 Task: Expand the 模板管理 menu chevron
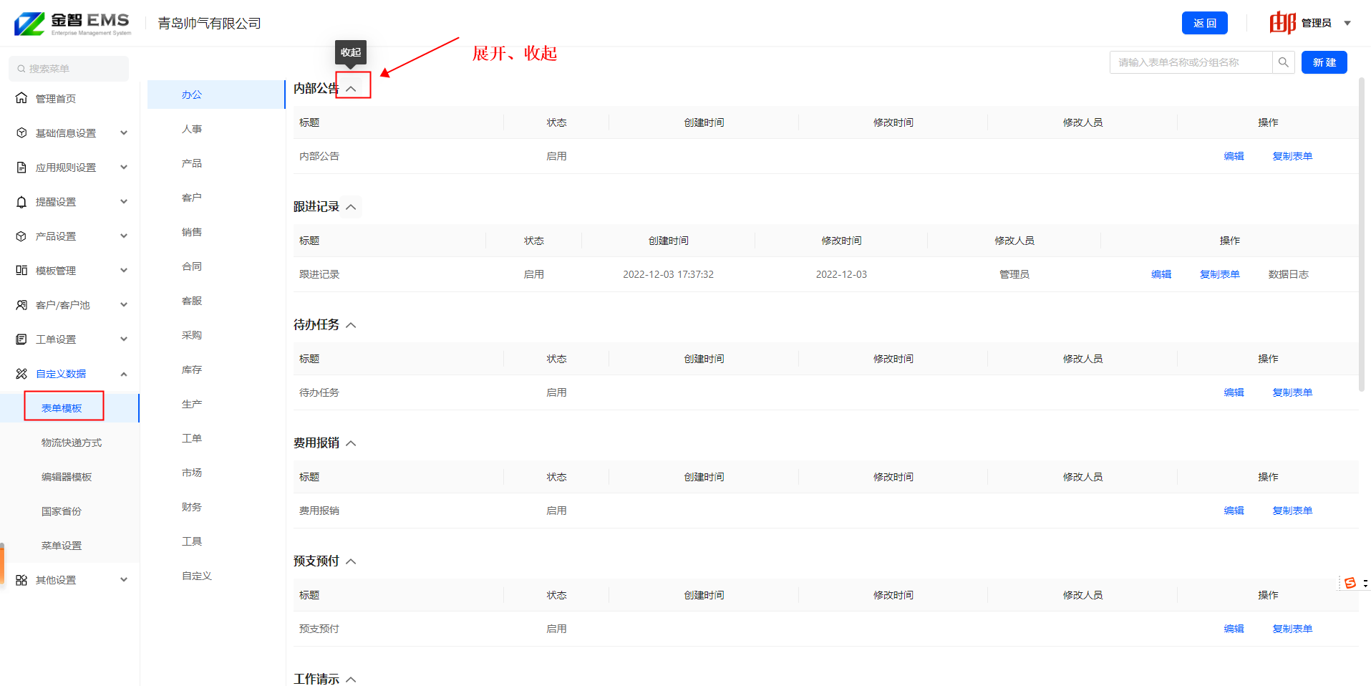tap(124, 270)
